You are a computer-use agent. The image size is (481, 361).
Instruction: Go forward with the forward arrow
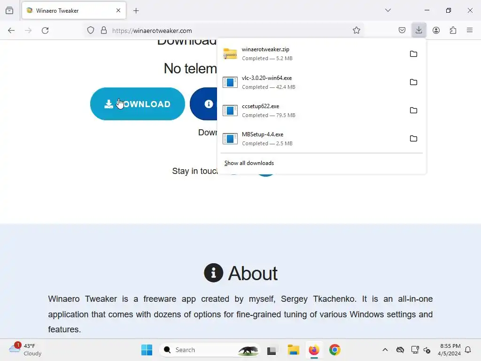(28, 31)
